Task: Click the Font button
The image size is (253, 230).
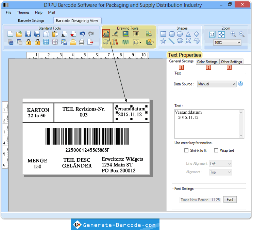Action: (x=230, y=199)
